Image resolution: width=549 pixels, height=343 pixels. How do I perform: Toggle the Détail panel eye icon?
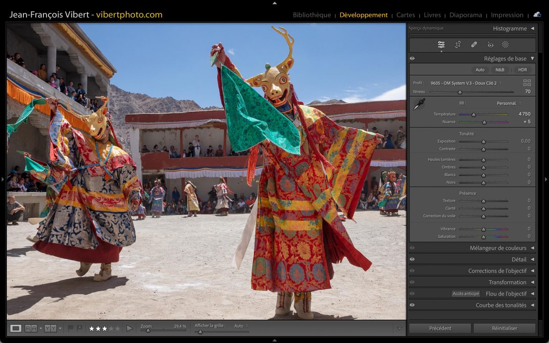(x=412, y=259)
